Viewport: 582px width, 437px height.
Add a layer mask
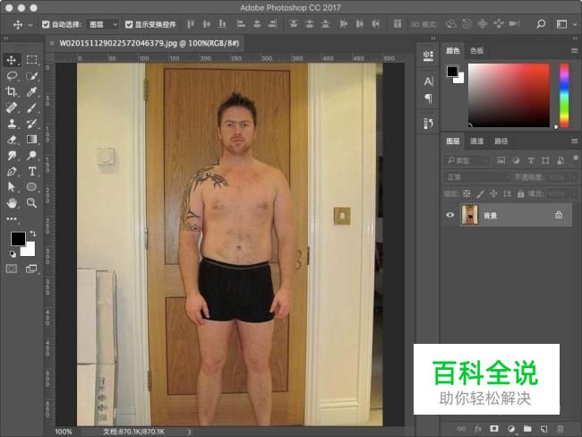[x=494, y=429]
